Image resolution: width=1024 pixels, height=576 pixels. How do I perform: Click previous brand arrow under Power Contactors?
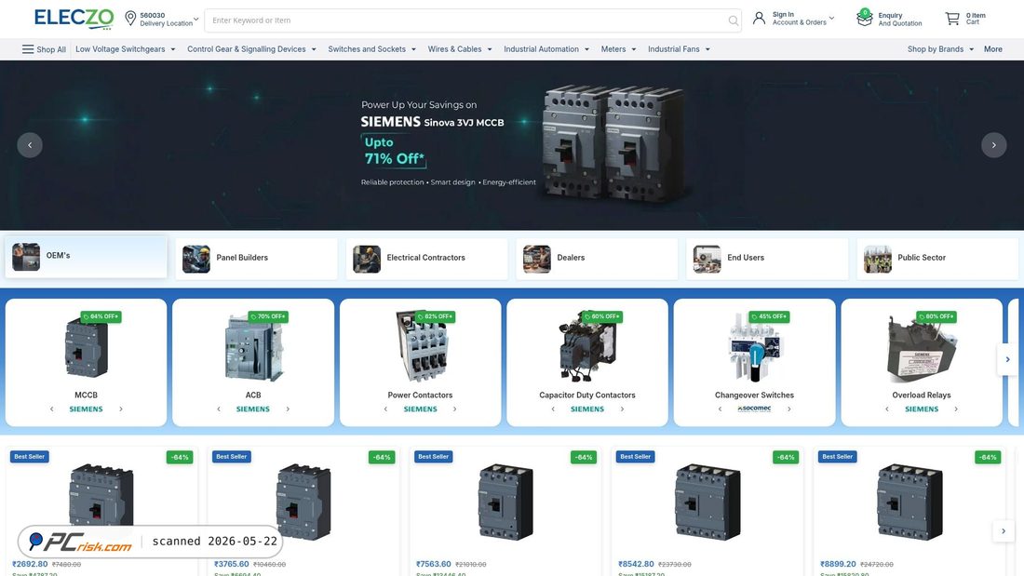point(386,409)
